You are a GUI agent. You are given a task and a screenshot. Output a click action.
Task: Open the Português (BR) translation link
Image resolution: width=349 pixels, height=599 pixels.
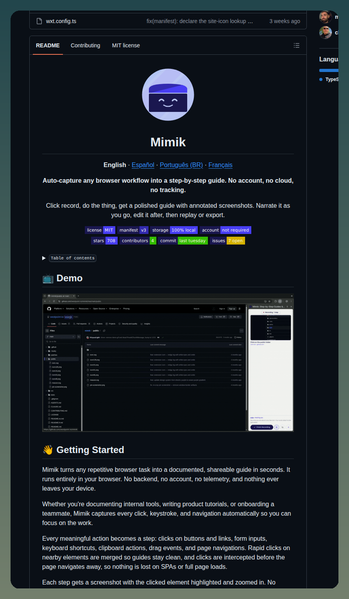pos(181,165)
